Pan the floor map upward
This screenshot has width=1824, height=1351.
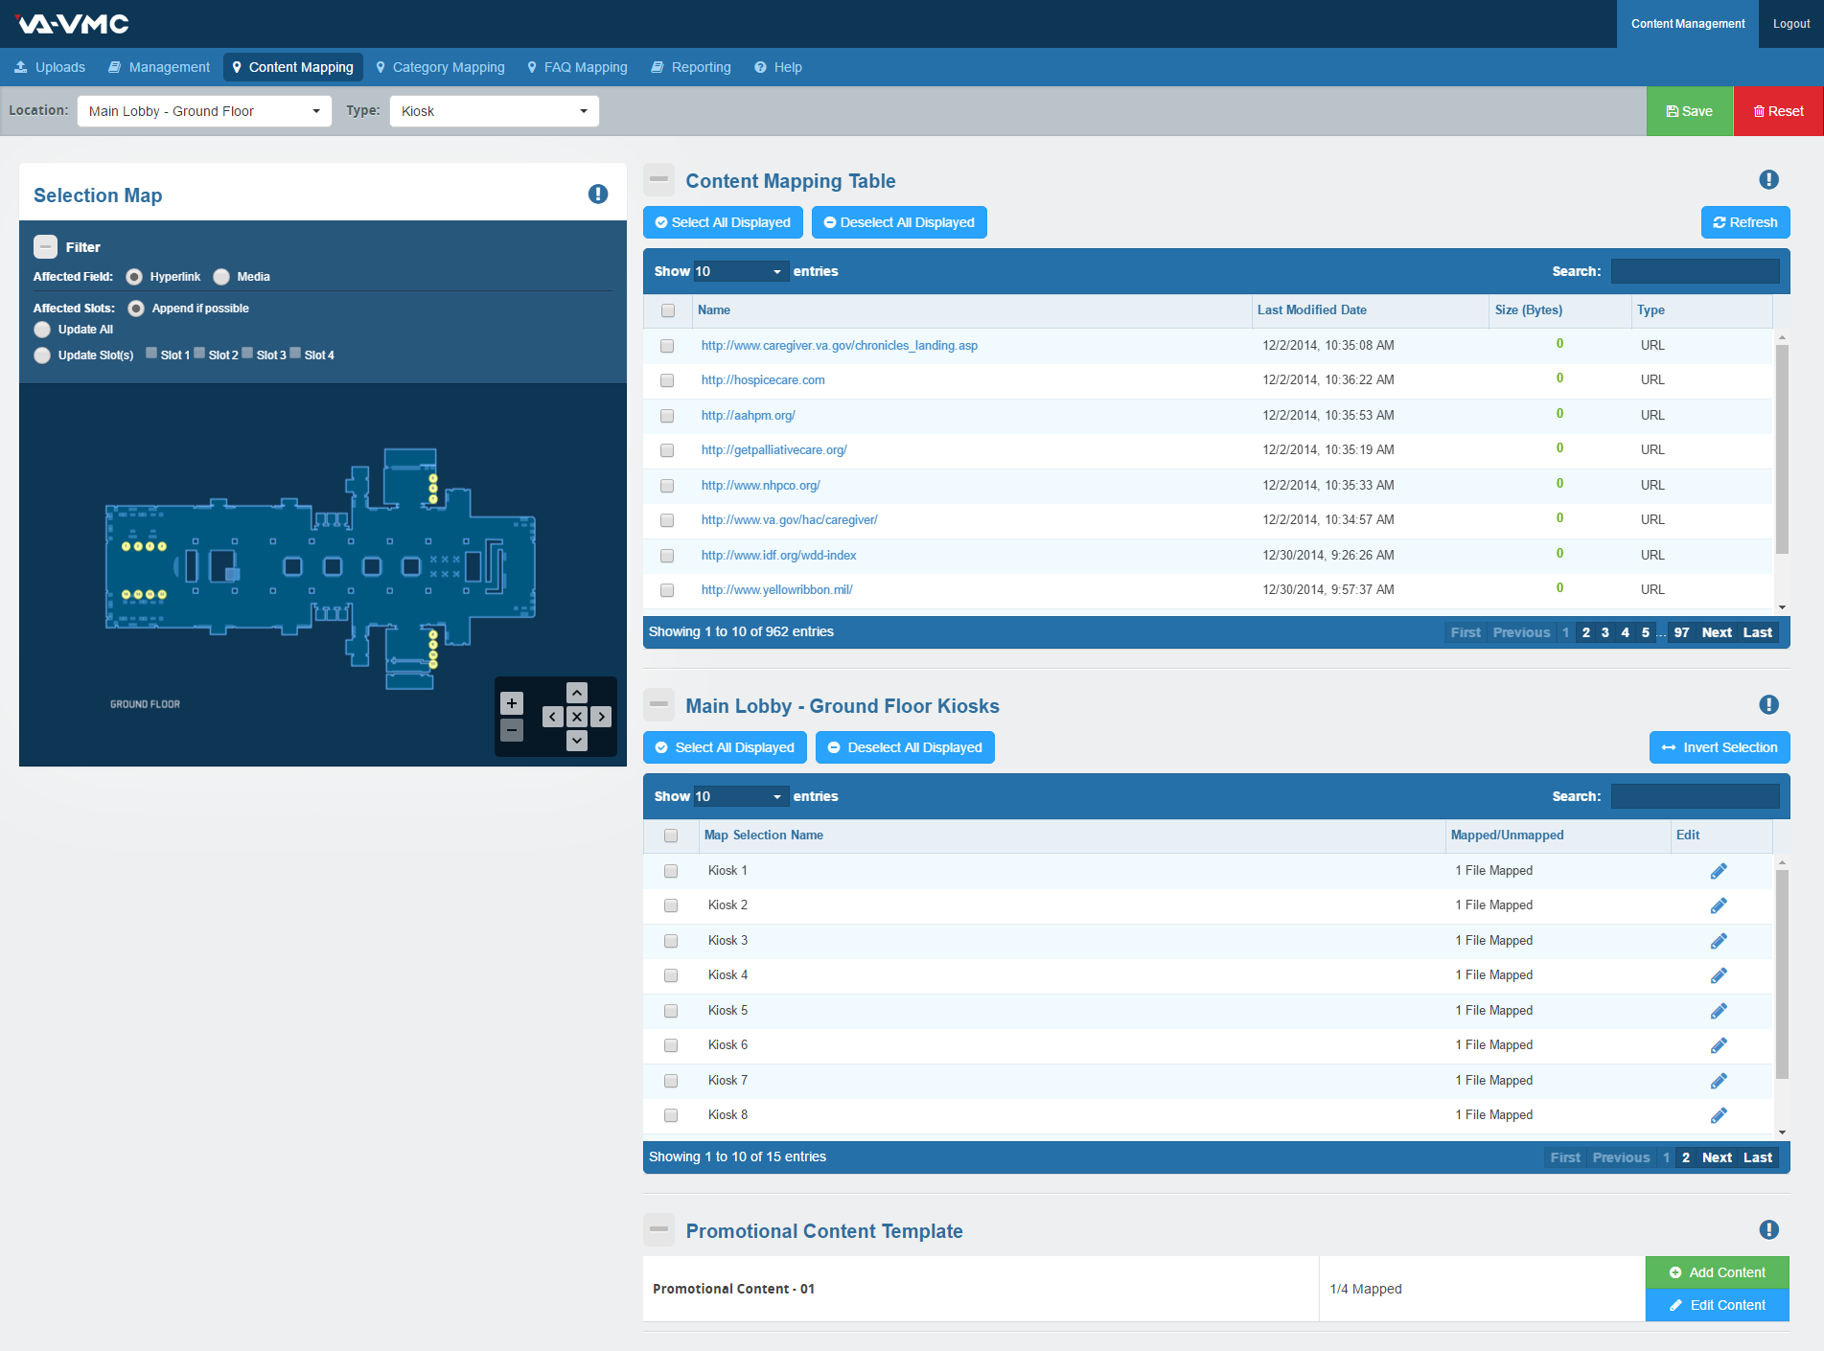pos(576,693)
